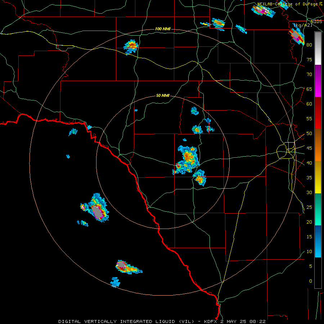Viewport: 324px width, 324px height.
Task: Click the green 20-25 band of the color scale
Action: [x=318, y=209]
